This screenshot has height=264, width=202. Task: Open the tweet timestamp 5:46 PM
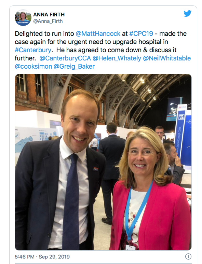(25, 256)
